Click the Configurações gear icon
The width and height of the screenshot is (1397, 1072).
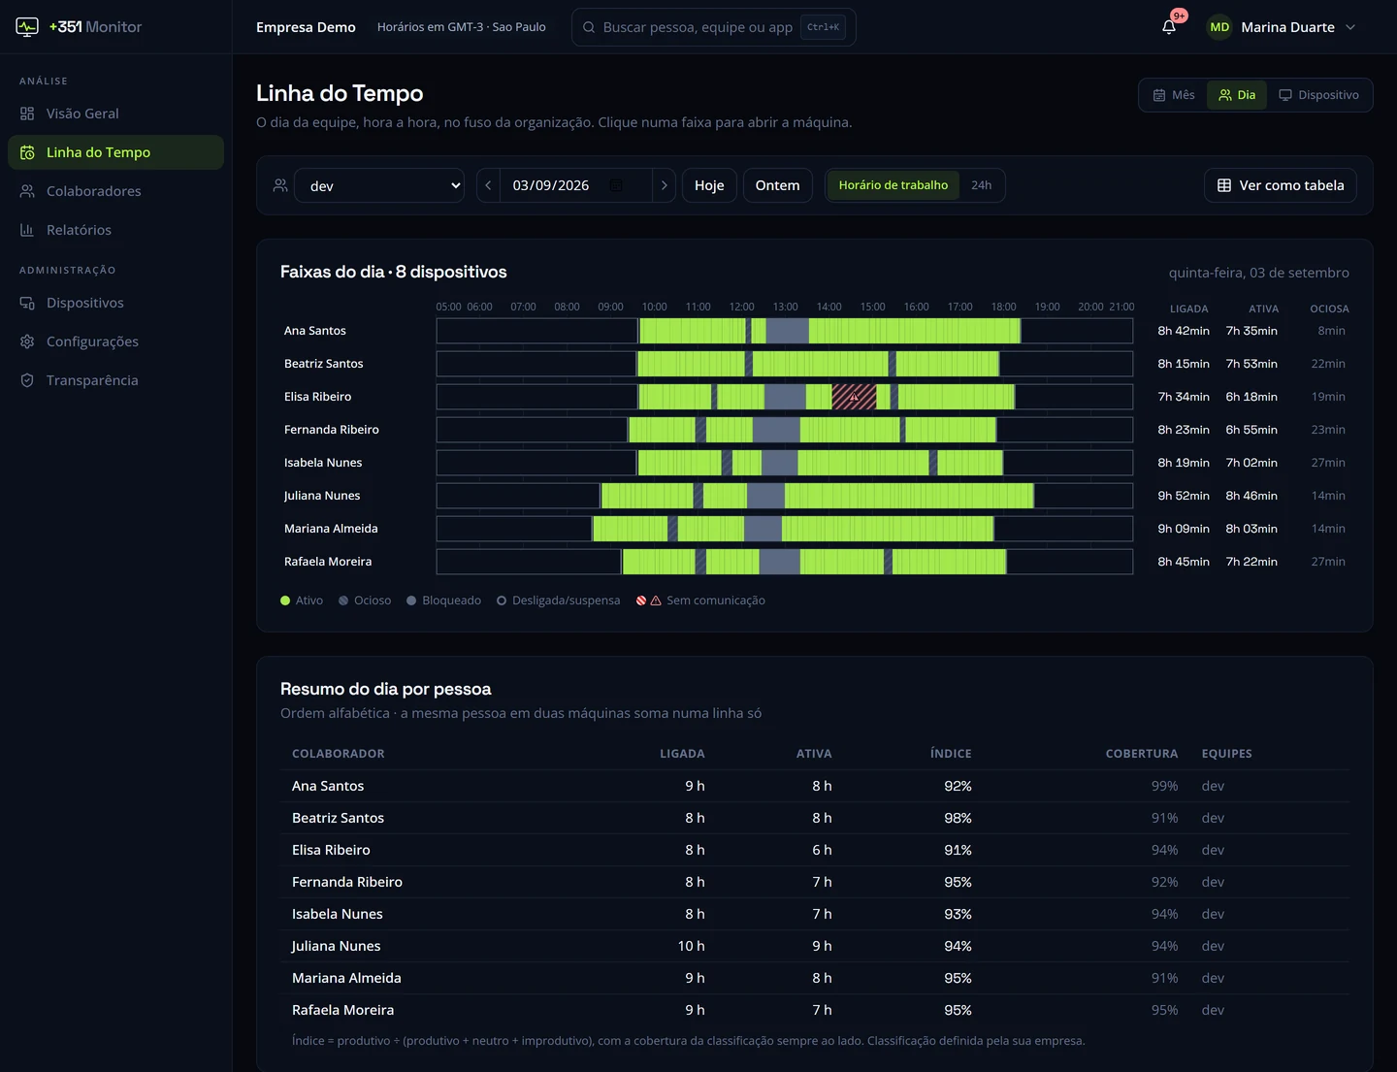[x=27, y=341]
